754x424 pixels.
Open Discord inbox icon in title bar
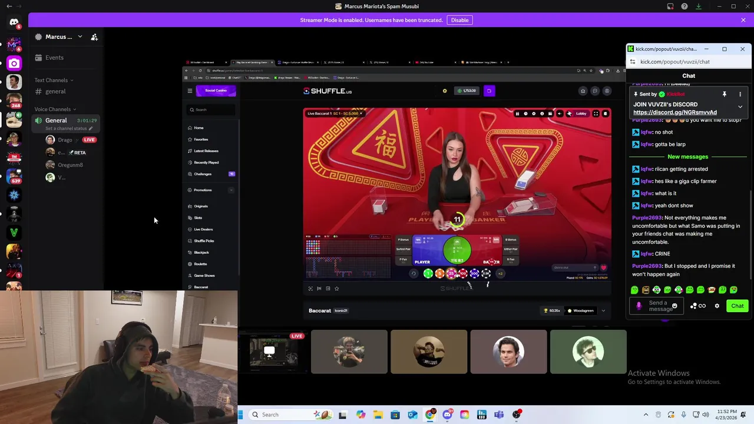click(670, 6)
